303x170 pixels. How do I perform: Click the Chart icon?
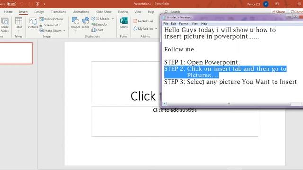[x=94, y=30]
